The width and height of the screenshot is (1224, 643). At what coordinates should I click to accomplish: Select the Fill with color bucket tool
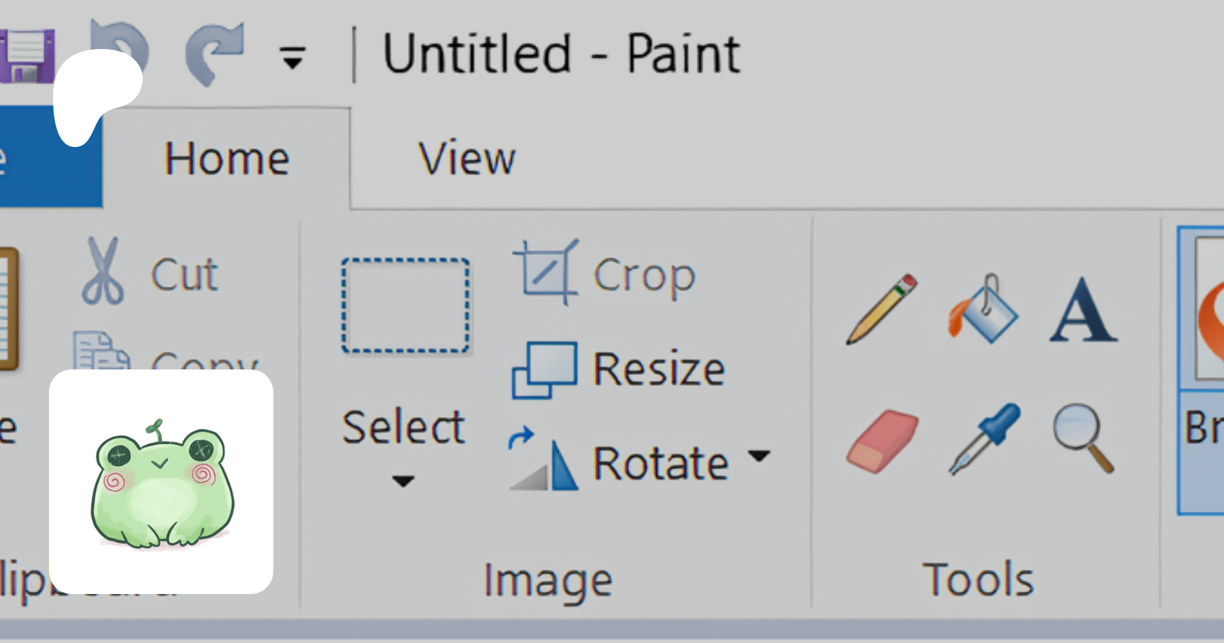point(983,309)
